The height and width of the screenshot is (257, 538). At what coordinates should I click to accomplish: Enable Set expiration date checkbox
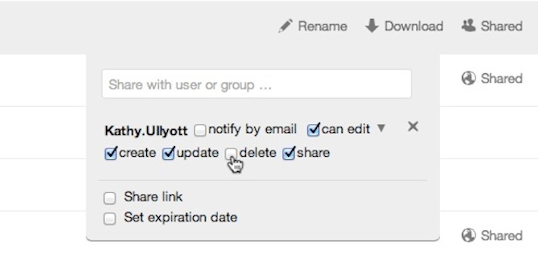tap(110, 218)
